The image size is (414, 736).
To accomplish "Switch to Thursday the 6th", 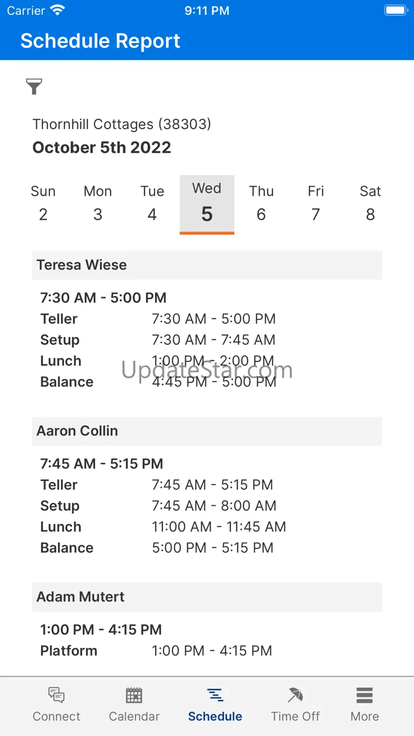I will pos(261,203).
